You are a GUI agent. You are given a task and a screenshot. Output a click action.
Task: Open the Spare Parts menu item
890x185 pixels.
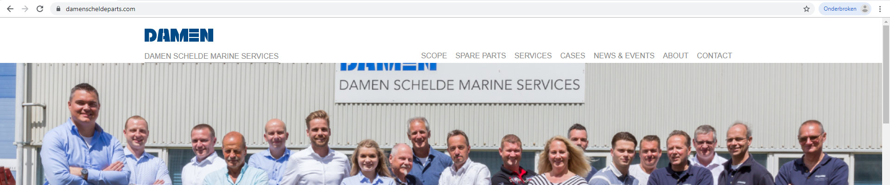point(481,55)
